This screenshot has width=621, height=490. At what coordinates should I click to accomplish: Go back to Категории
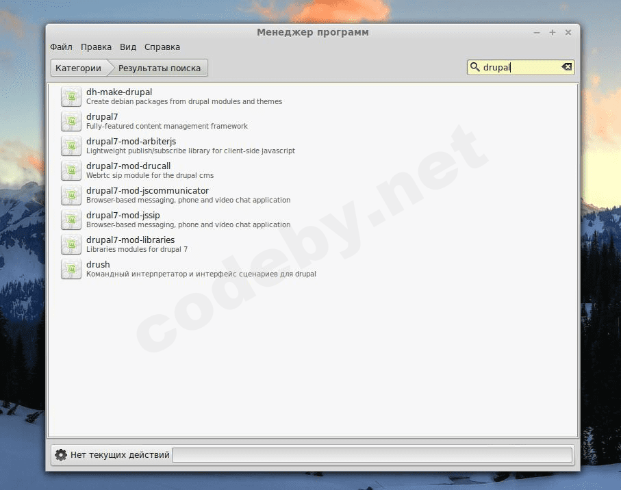click(79, 68)
